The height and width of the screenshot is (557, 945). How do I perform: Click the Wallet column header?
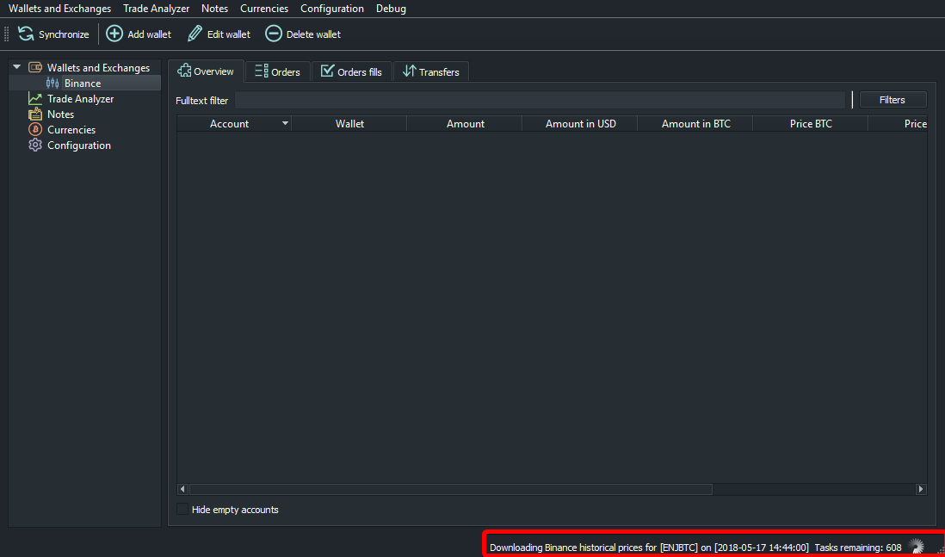click(349, 124)
